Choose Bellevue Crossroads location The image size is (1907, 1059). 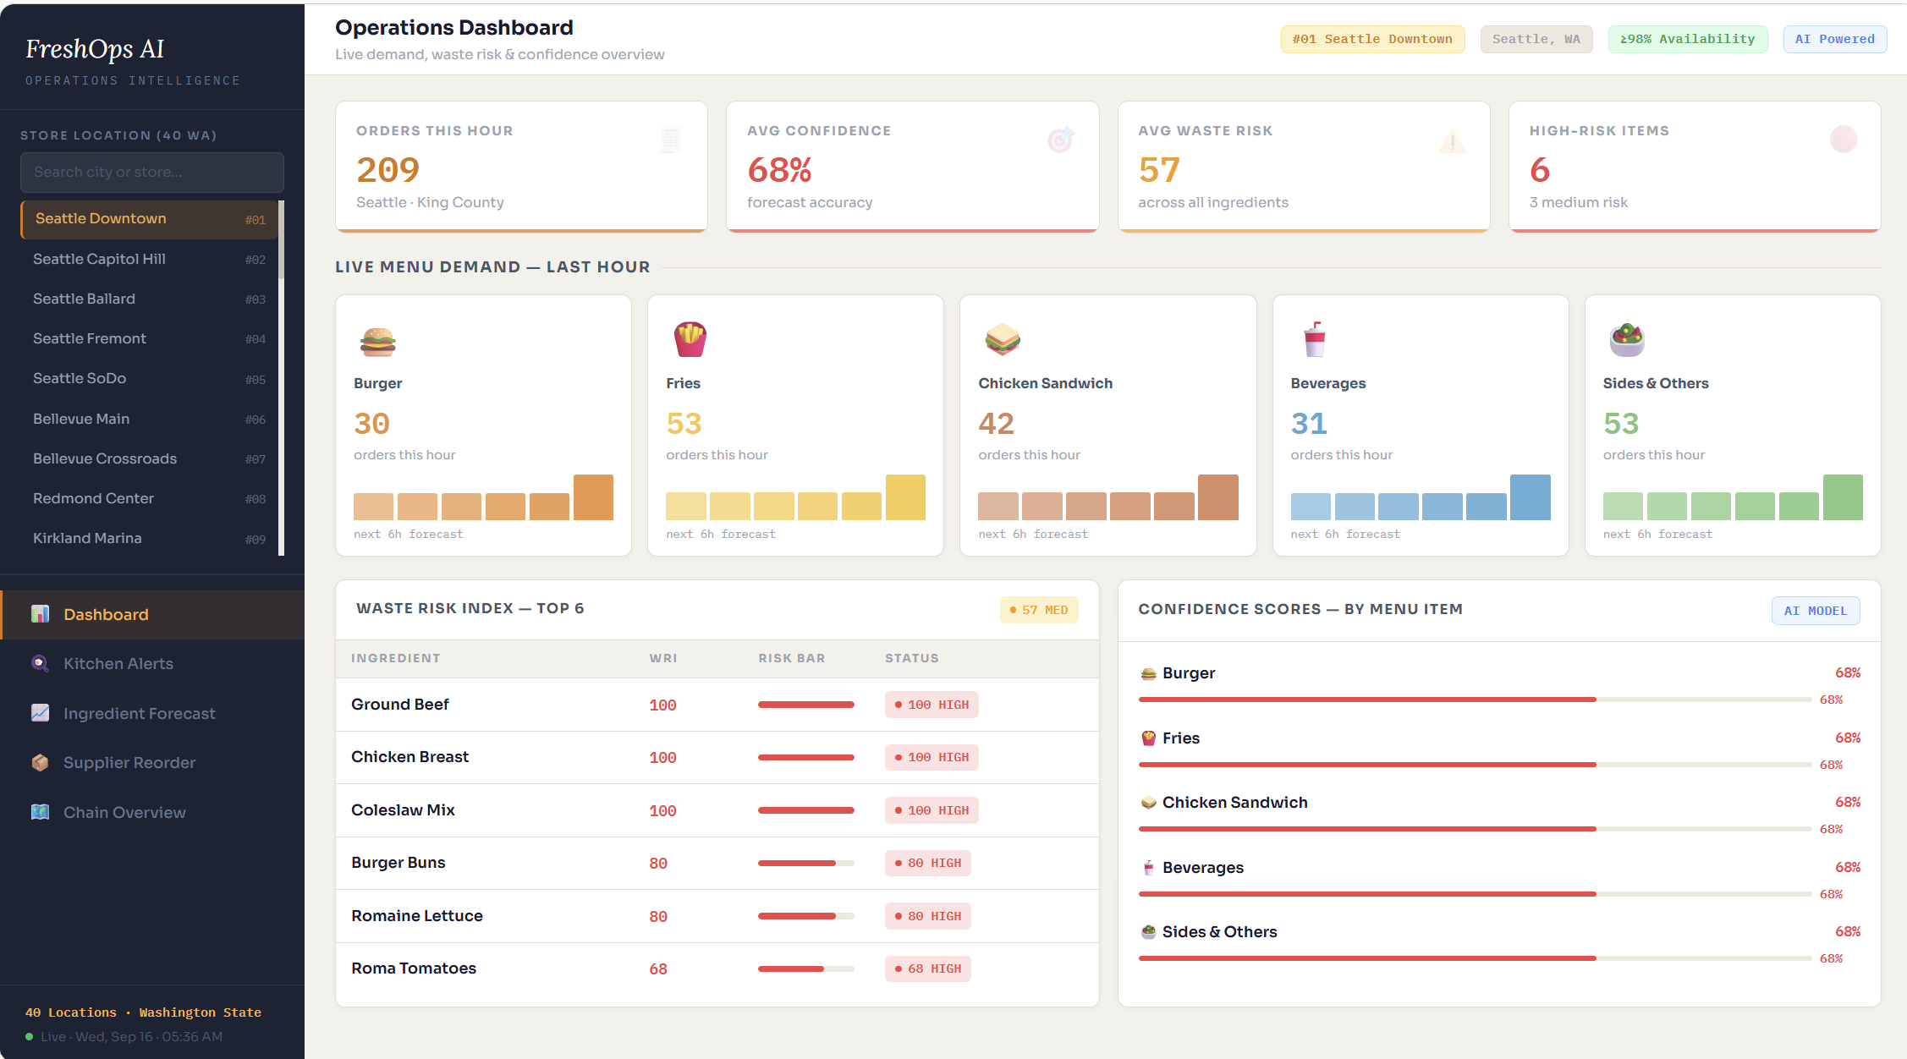point(149,458)
